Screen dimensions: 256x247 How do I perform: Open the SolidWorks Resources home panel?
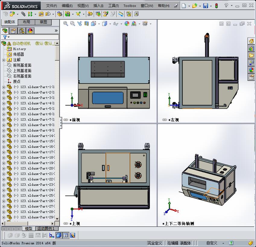(252, 40)
